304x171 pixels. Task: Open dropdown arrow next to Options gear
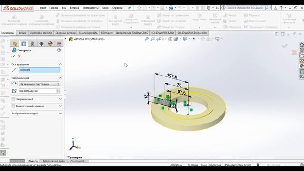point(213,8)
